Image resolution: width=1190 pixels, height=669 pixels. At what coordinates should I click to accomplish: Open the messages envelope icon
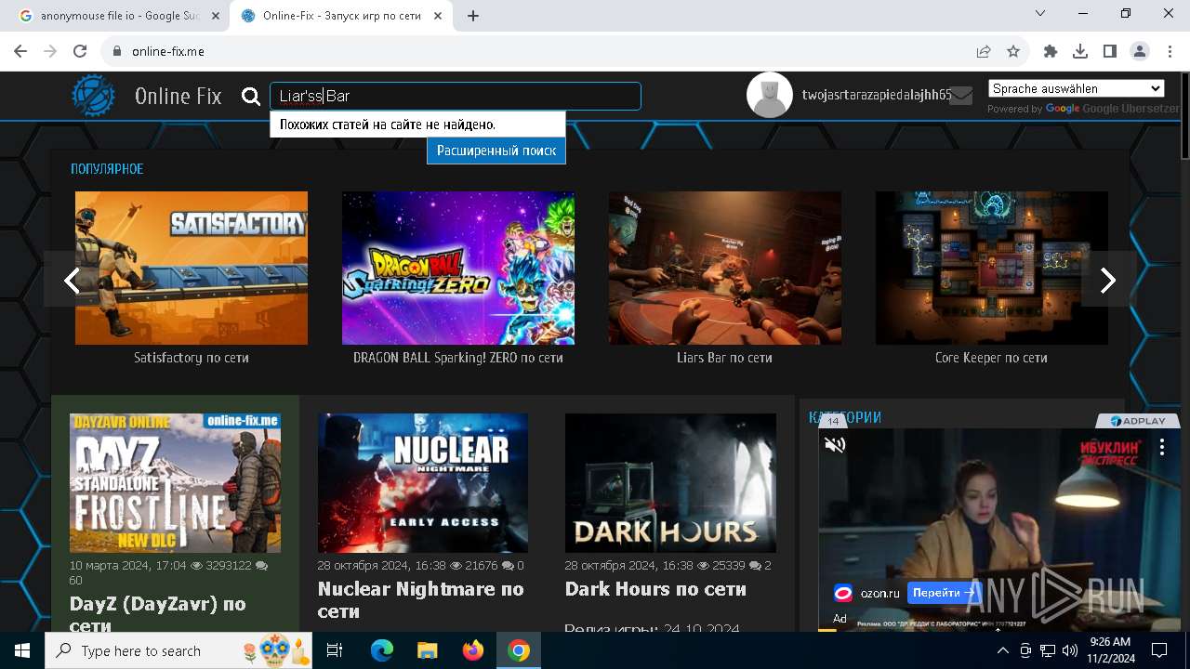tap(961, 96)
